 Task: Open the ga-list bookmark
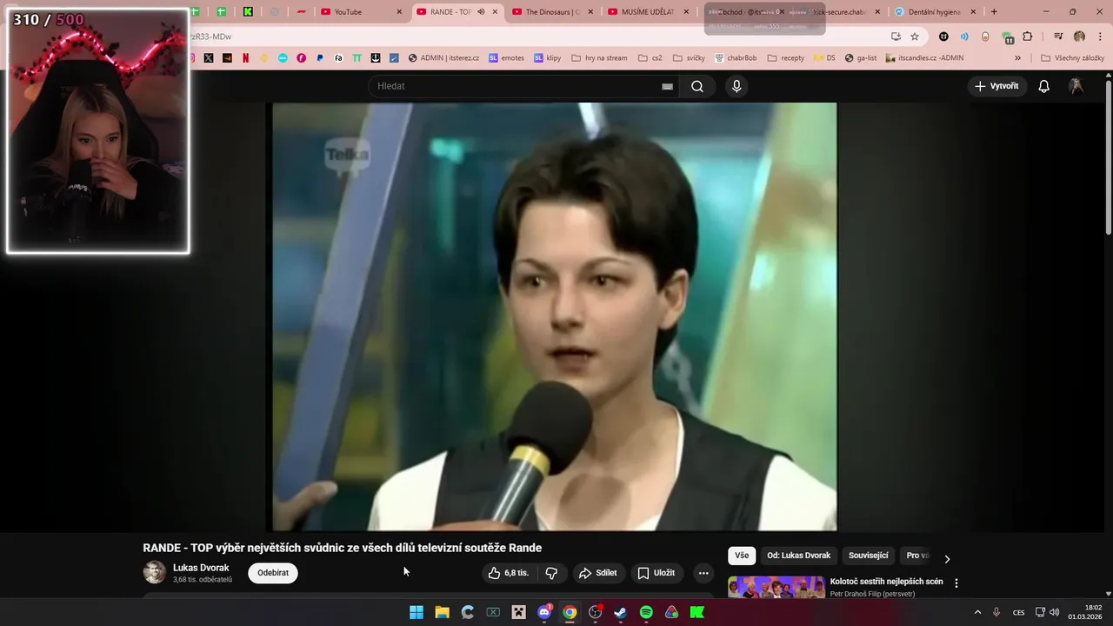point(861,58)
